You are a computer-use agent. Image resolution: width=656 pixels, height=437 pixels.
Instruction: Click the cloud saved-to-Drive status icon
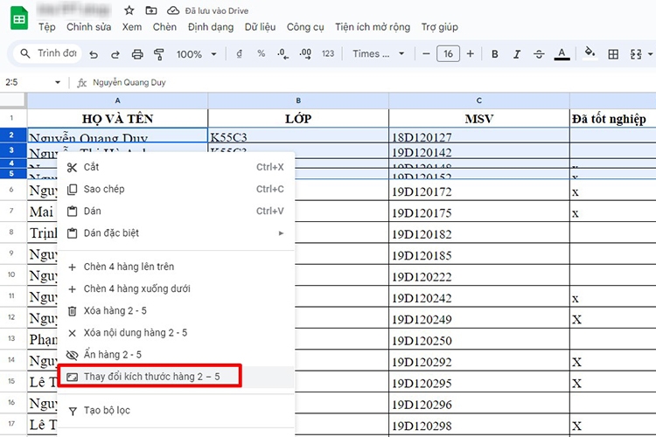(173, 10)
